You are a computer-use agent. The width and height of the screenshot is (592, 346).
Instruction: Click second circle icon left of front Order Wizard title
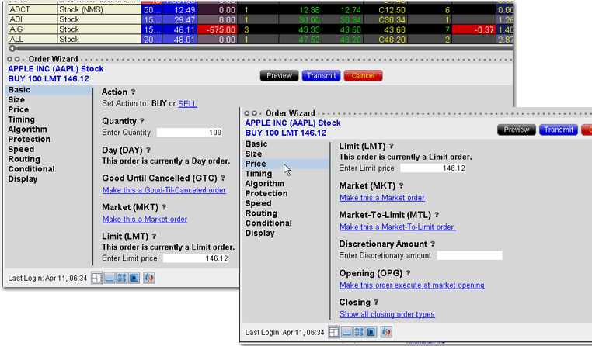255,113
